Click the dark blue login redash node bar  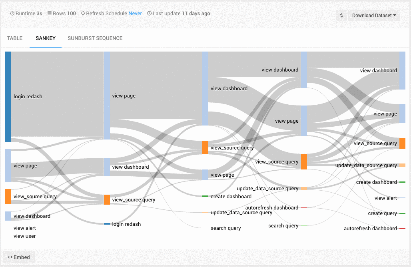click(x=8, y=96)
